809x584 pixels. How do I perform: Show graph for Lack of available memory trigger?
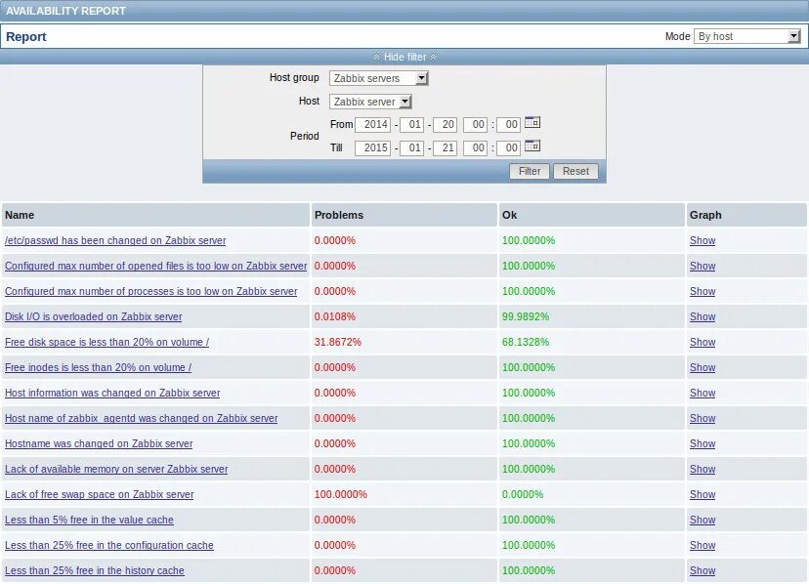703,469
